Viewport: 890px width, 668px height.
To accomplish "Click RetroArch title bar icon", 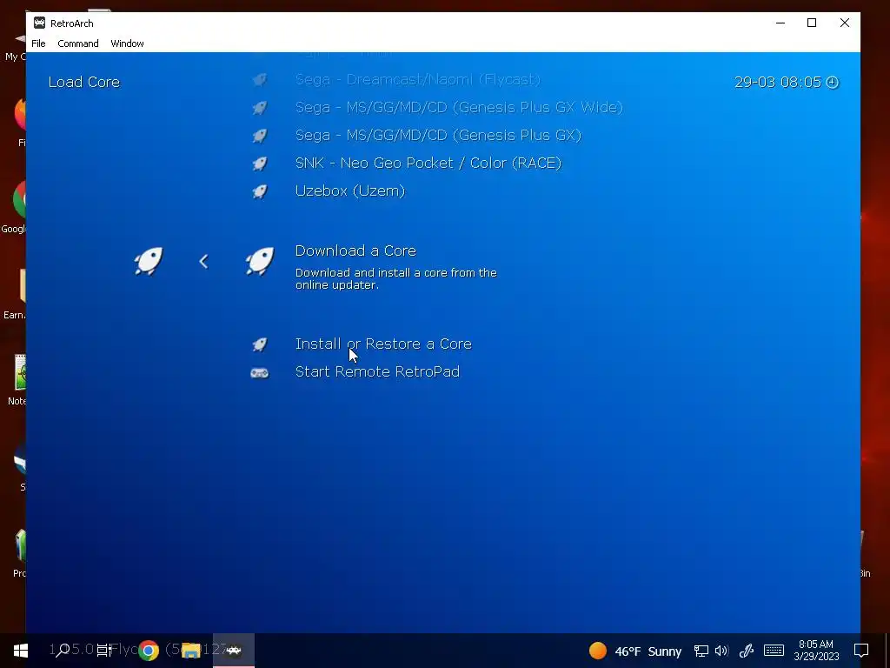I will 39,23.
